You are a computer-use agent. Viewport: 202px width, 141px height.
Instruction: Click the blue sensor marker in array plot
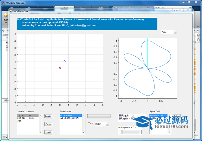pyautogui.click(x=64, y=61)
